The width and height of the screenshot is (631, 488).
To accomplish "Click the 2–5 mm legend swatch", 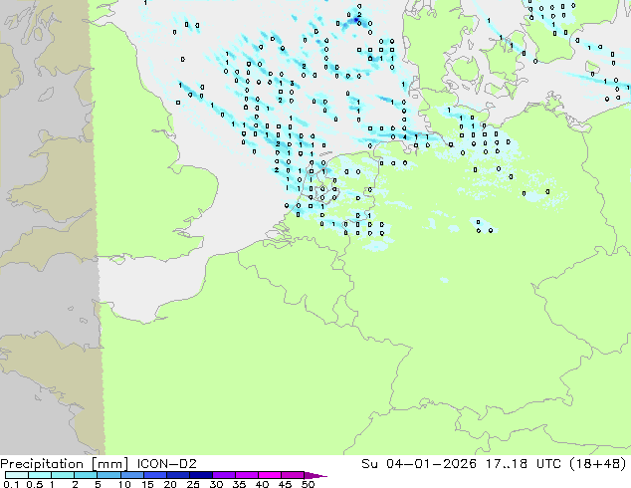I will (x=86, y=475).
